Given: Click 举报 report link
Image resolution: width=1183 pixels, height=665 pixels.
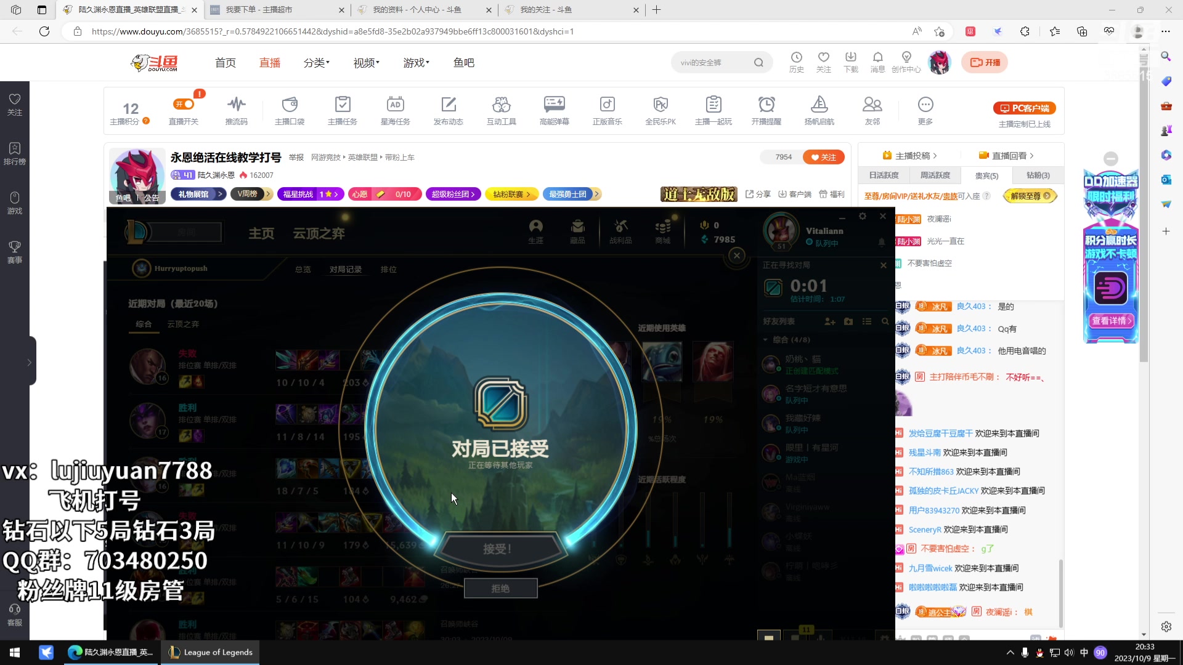Looking at the screenshot, I should pyautogui.click(x=296, y=158).
